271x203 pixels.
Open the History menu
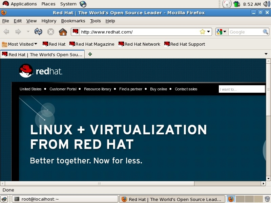coord(49,21)
